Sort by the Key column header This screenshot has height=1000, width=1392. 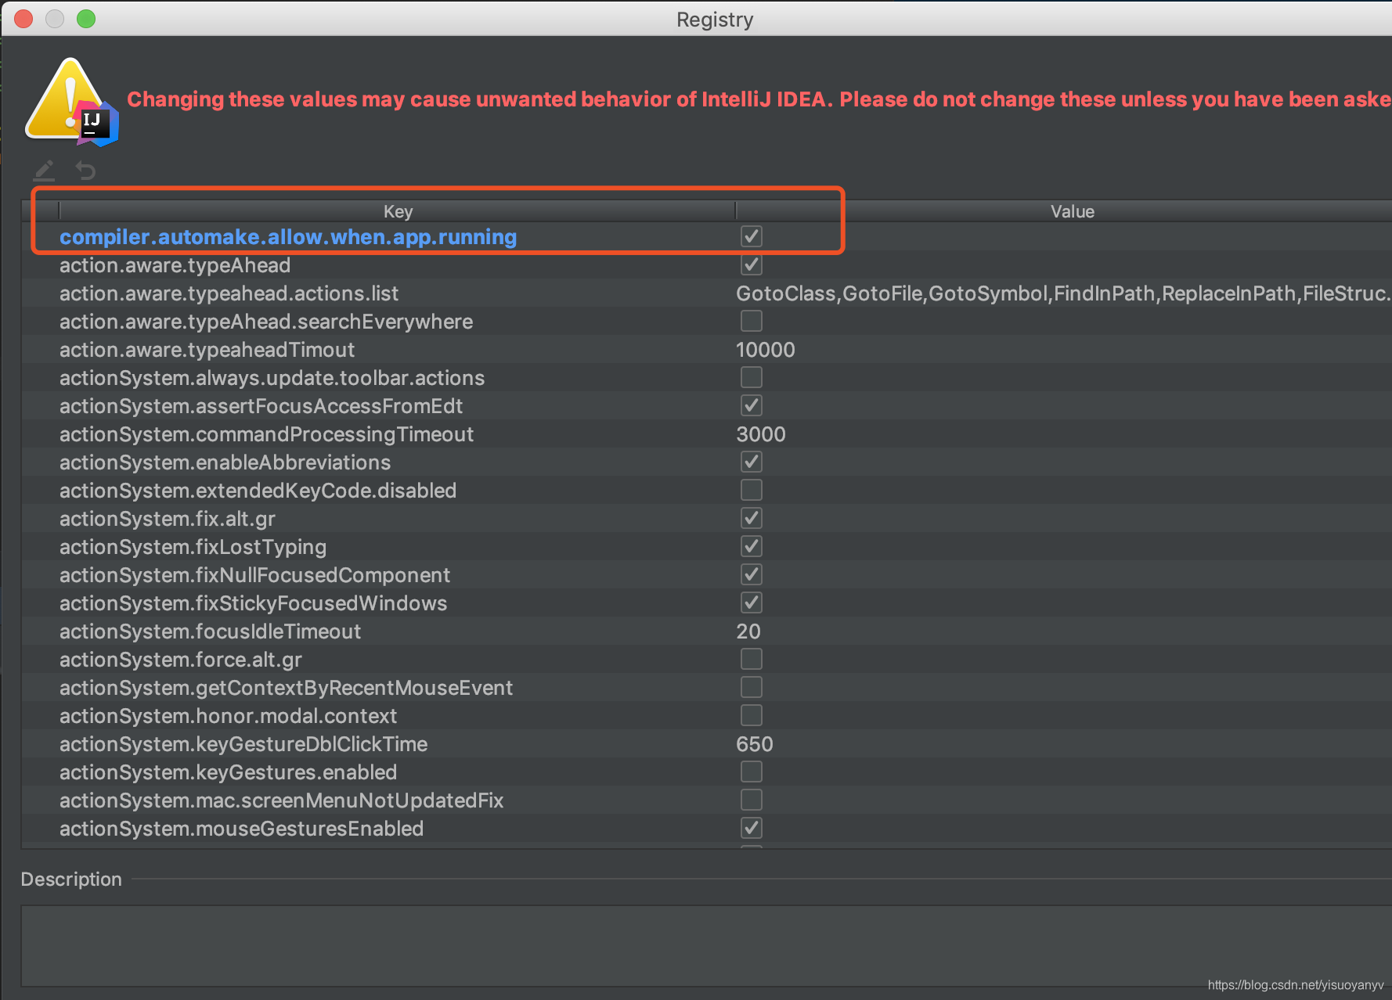point(398,211)
